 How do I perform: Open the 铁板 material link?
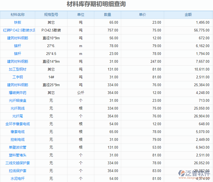(x=17, y=22)
